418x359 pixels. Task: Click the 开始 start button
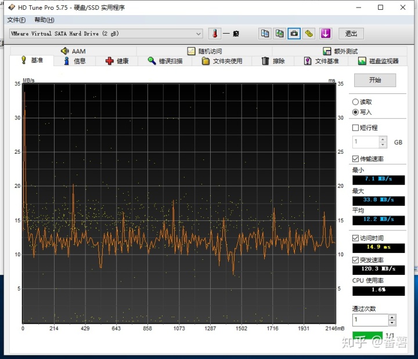pyautogui.click(x=375, y=80)
